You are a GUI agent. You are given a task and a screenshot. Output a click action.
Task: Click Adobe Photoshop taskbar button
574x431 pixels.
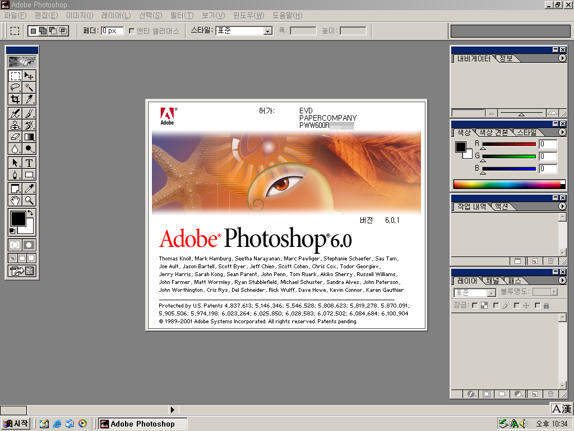(143, 424)
